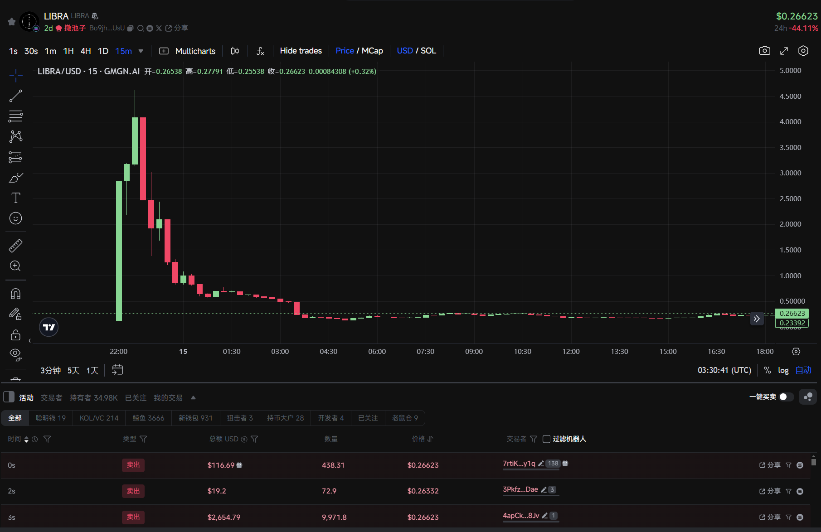Open the 类型 column filter
The image size is (821, 532).
[x=143, y=439]
